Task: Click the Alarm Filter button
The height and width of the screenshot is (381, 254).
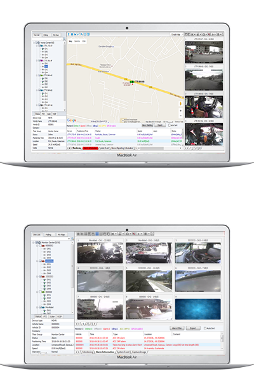Action: pos(177,328)
